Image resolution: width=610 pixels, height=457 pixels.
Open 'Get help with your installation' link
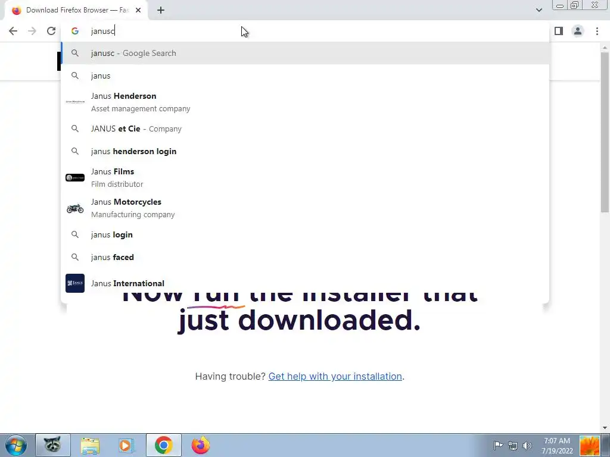tap(335, 376)
